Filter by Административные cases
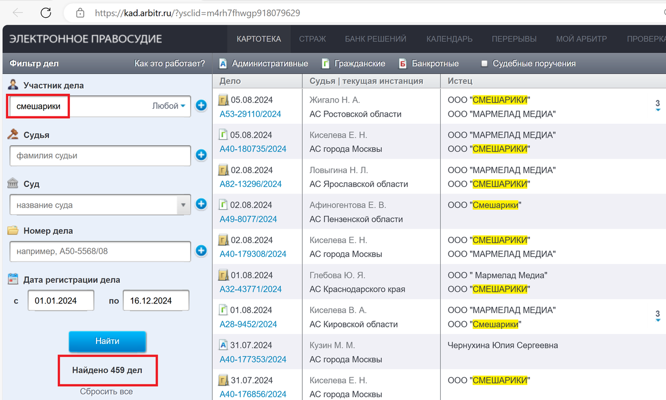 point(264,63)
